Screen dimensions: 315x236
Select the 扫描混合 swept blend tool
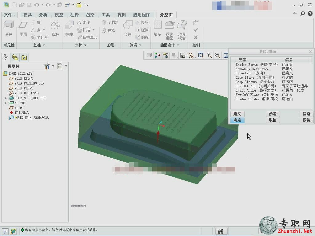click(x=87, y=37)
